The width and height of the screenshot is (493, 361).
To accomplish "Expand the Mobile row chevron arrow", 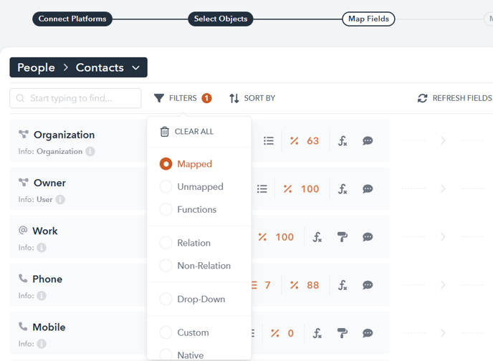I will point(443,333).
